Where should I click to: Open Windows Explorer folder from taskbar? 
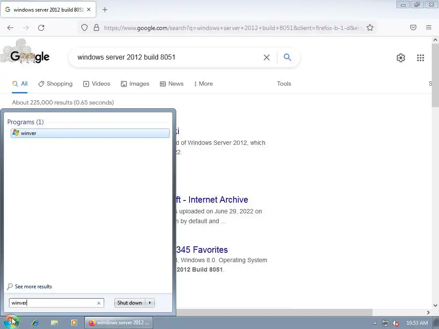click(x=54, y=323)
